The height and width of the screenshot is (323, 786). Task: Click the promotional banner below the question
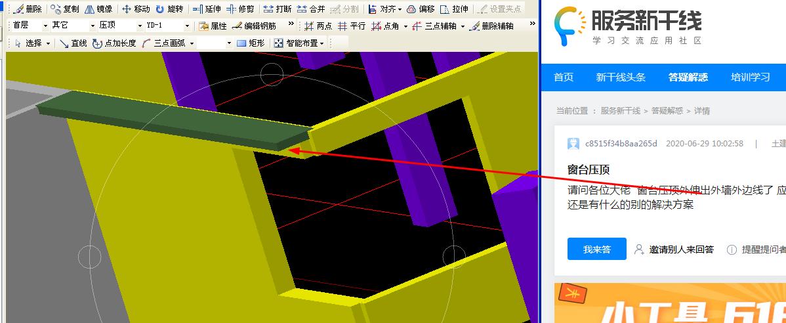coord(670,303)
